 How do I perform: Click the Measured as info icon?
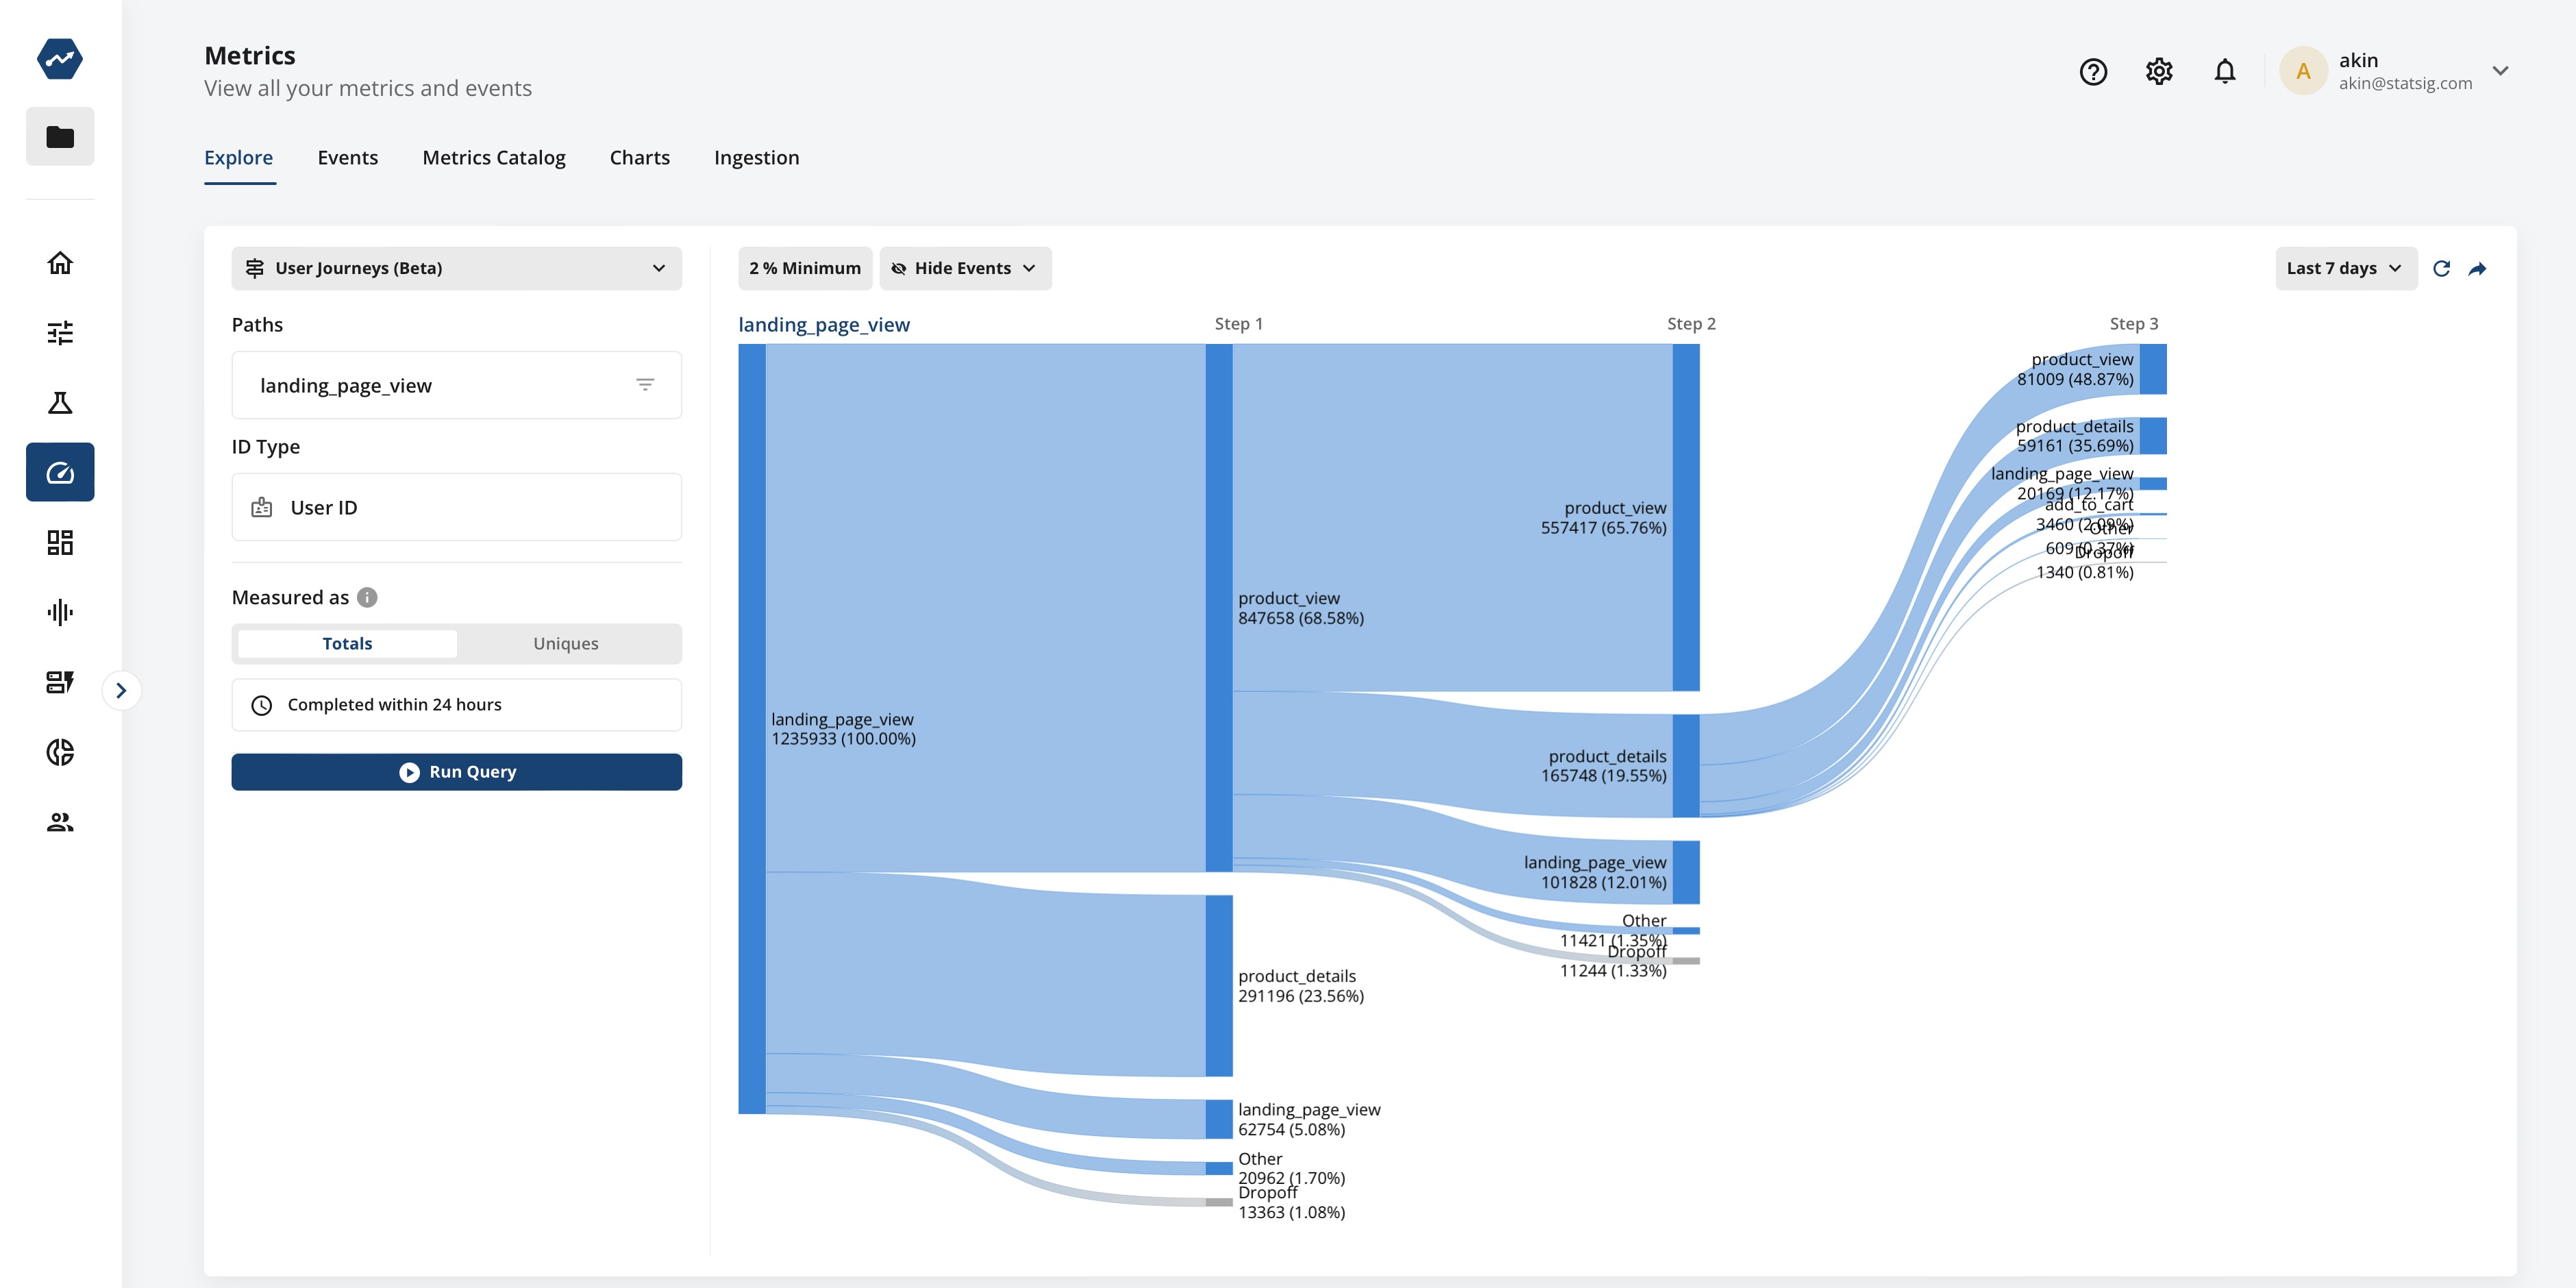pos(367,597)
